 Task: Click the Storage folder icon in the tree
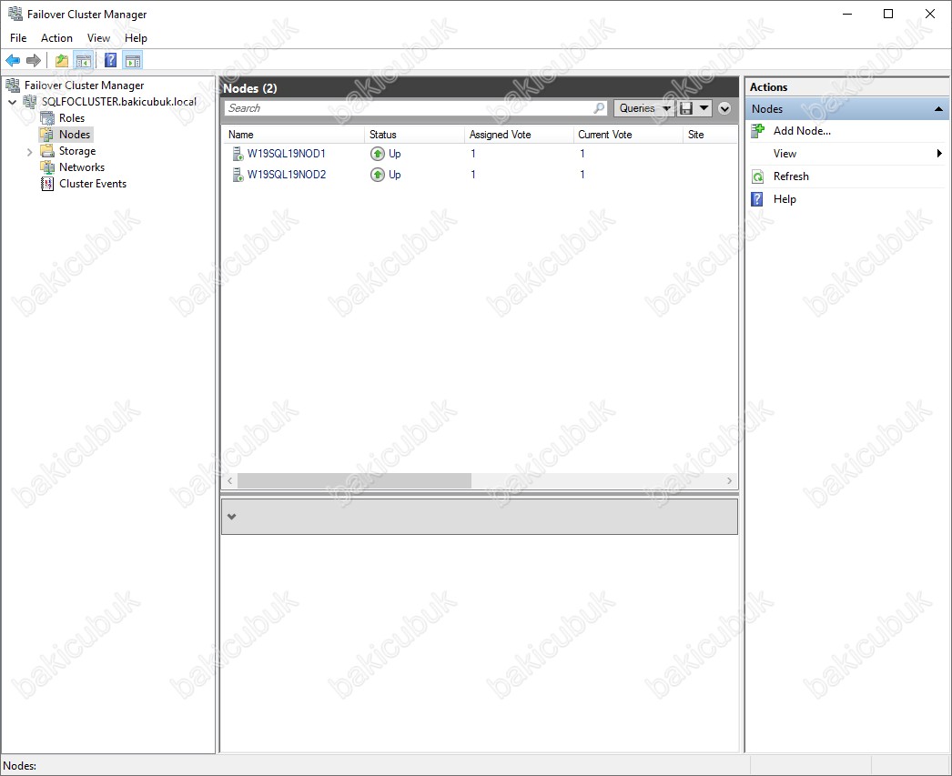click(46, 150)
